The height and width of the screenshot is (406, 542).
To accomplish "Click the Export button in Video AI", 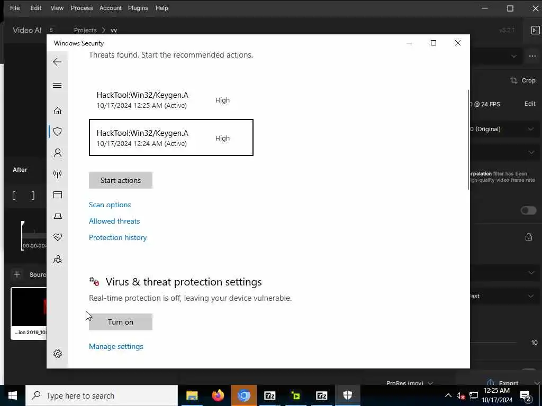I will pyautogui.click(x=503, y=383).
